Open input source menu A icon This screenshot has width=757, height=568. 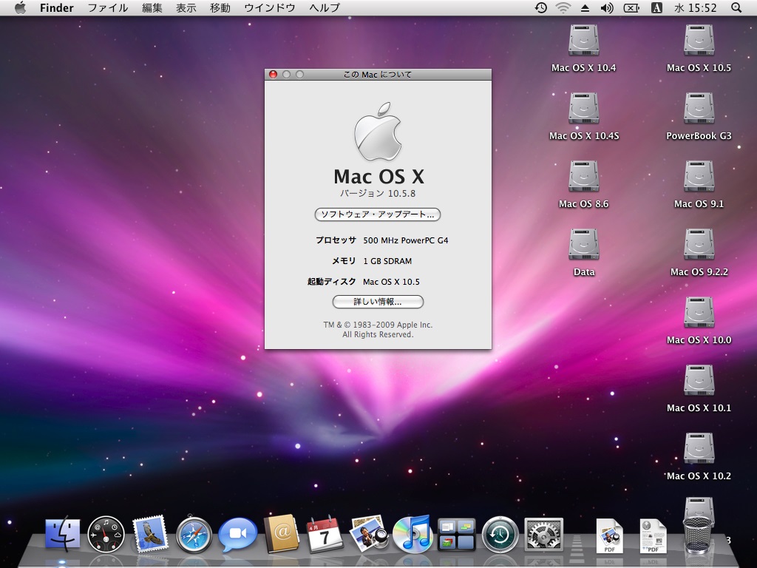click(x=656, y=7)
